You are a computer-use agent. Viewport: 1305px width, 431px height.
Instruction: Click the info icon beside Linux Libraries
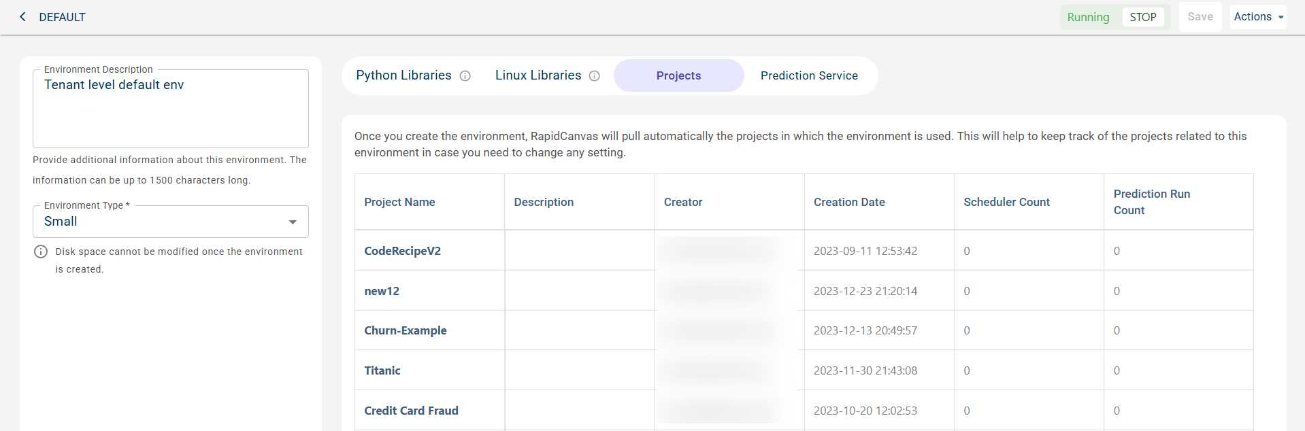pos(594,76)
